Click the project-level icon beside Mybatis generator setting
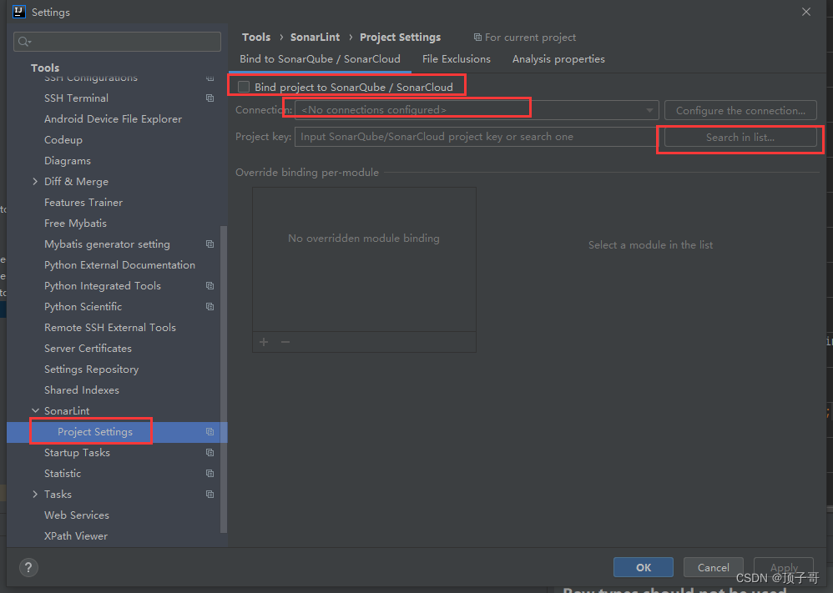This screenshot has width=833, height=593. pyautogui.click(x=210, y=244)
